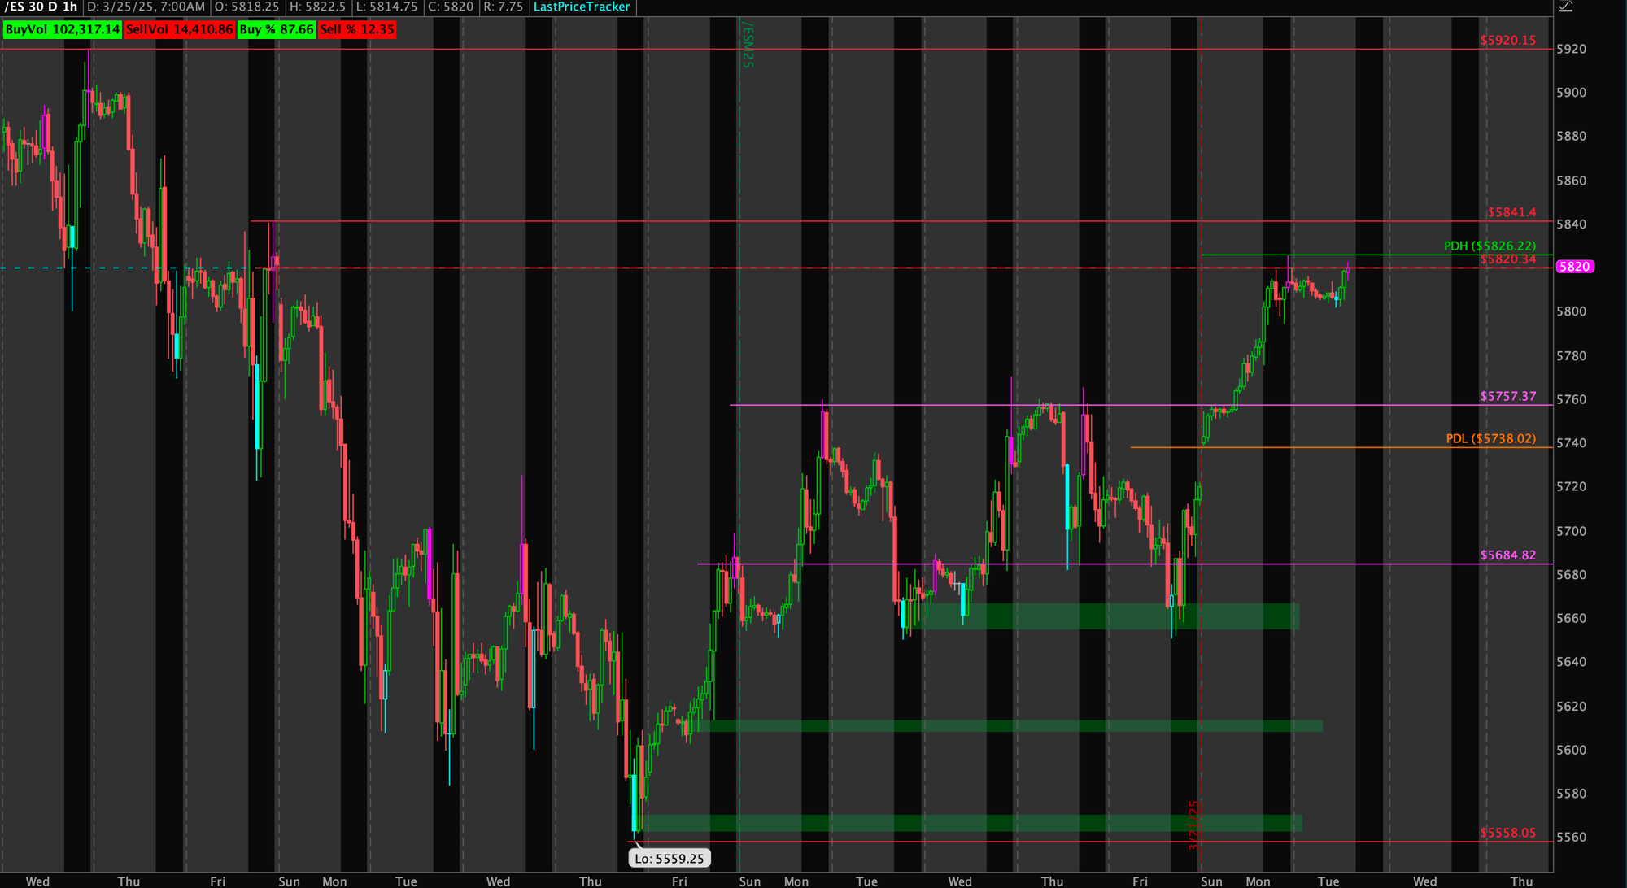Image resolution: width=1627 pixels, height=888 pixels.
Task: Click the red 3/21/25 vertical date marker
Action: 1193,825
